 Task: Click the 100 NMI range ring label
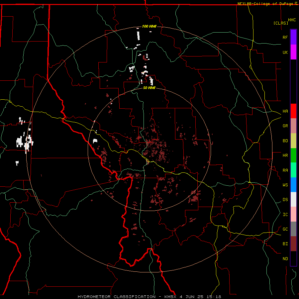[x=149, y=26]
